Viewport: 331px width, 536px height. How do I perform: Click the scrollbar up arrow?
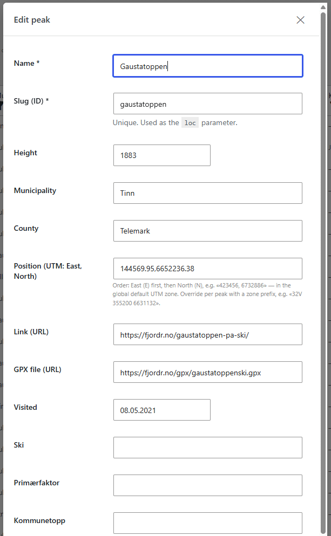click(323, 7)
